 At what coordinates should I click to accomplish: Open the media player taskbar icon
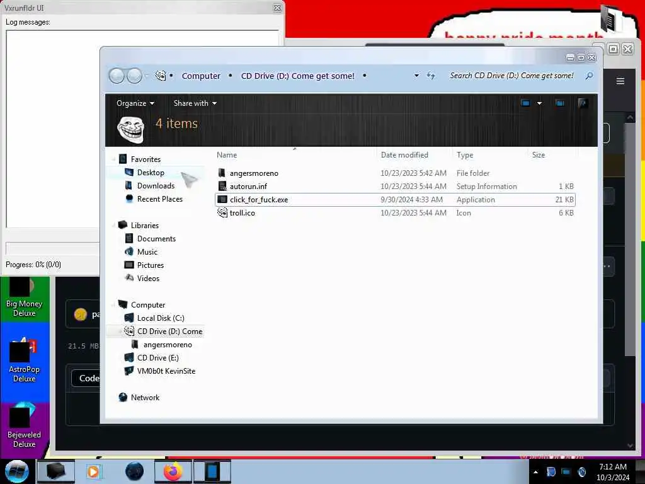tap(93, 471)
